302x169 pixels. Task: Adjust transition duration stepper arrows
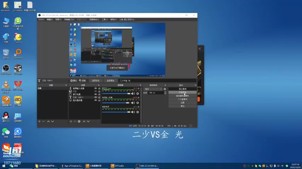click(x=165, y=93)
